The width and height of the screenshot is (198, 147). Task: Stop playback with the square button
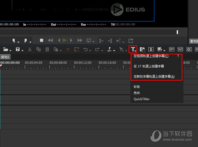coord(41,40)
